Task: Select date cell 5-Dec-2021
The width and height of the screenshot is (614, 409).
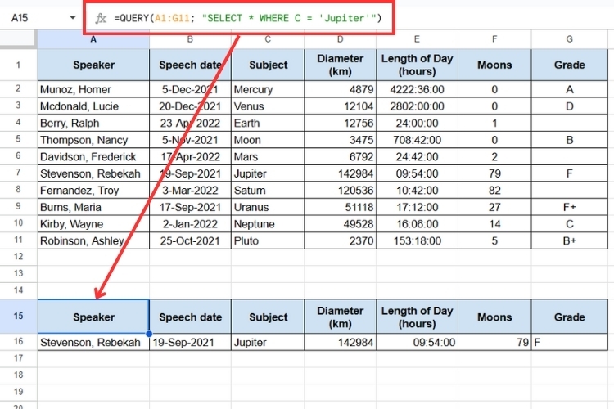Action: (x=190, y=89)
